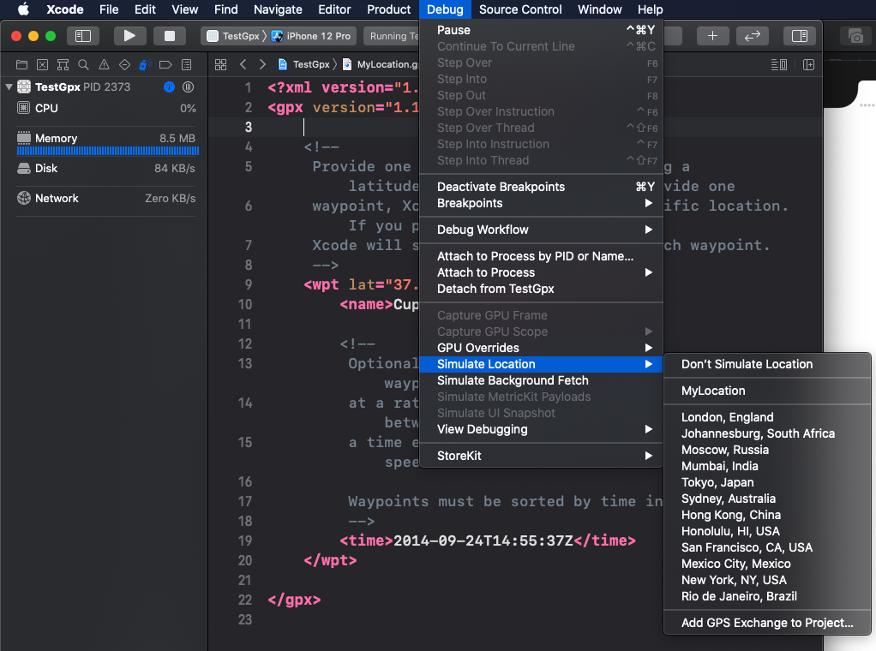The width and height of the screenshot is (876, 651).
Task: Choose Deactivate Breakpoints
Action: pyautogui.click(x=541, y=187)
